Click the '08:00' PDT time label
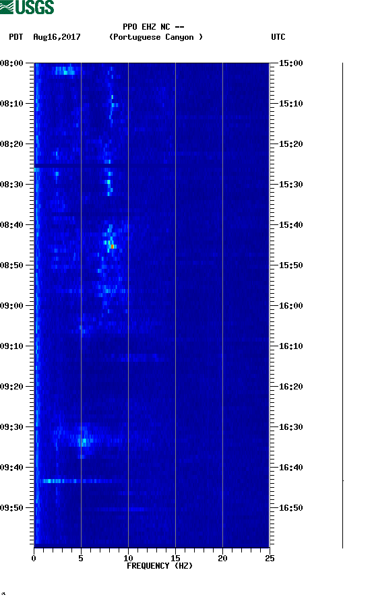Screen dimensions: 372x601 [x=12, y=63]
